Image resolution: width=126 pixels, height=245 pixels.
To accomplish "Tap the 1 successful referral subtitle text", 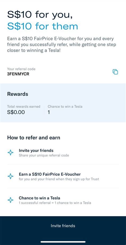I will pos(55,203).
